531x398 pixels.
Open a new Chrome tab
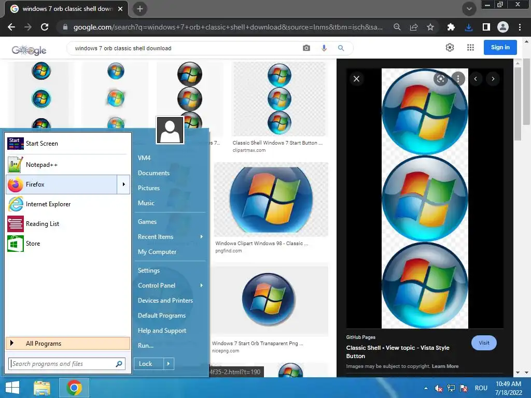pos(140,9)
